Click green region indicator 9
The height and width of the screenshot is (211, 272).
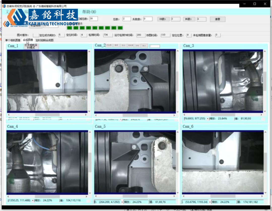coord(120,28)
